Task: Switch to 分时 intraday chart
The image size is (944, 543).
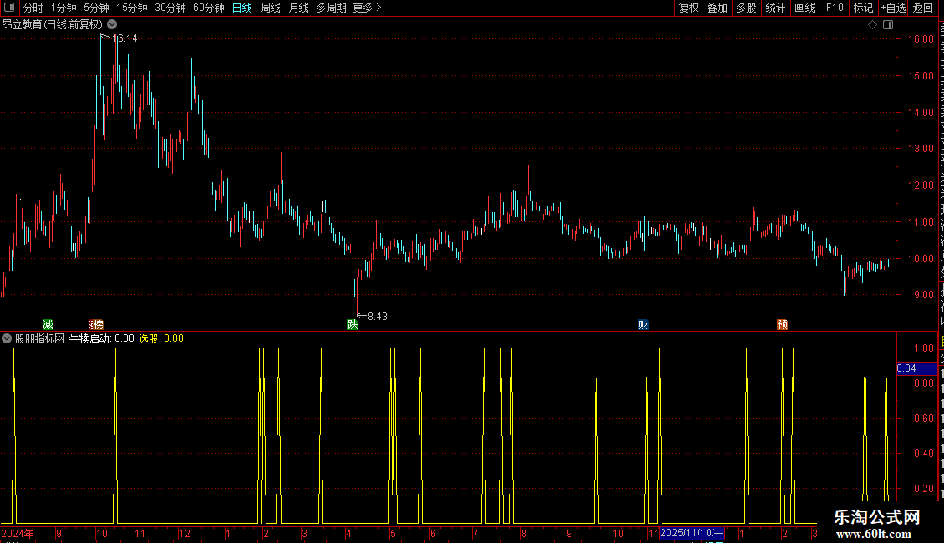Action: tap(33, 8)
